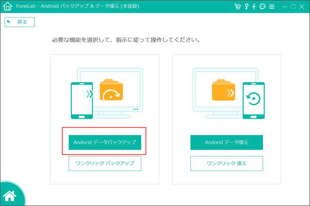Open the hamburger menu icon
Viewport: 310px width, 206px height.
click(x=272, y=7)
